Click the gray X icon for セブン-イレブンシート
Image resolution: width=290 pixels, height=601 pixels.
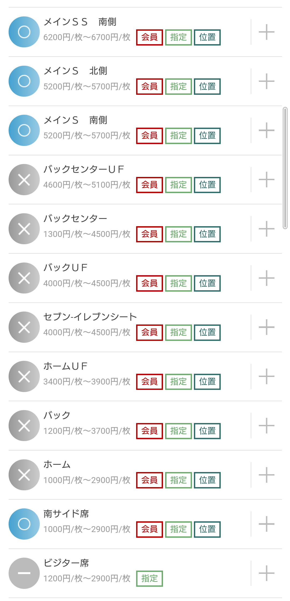pyautogui.click(x=24, y=327)
